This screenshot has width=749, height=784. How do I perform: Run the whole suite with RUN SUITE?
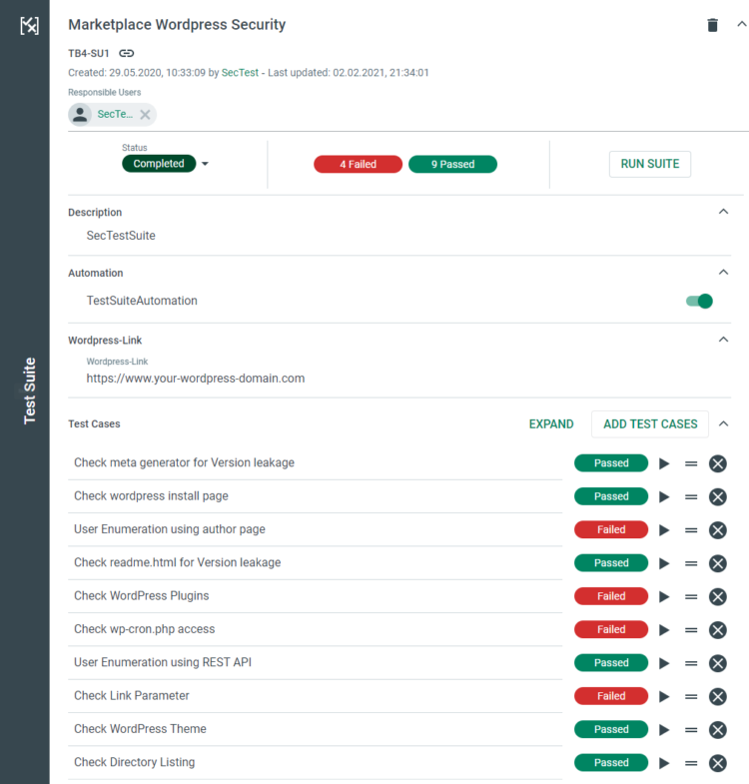650,164
